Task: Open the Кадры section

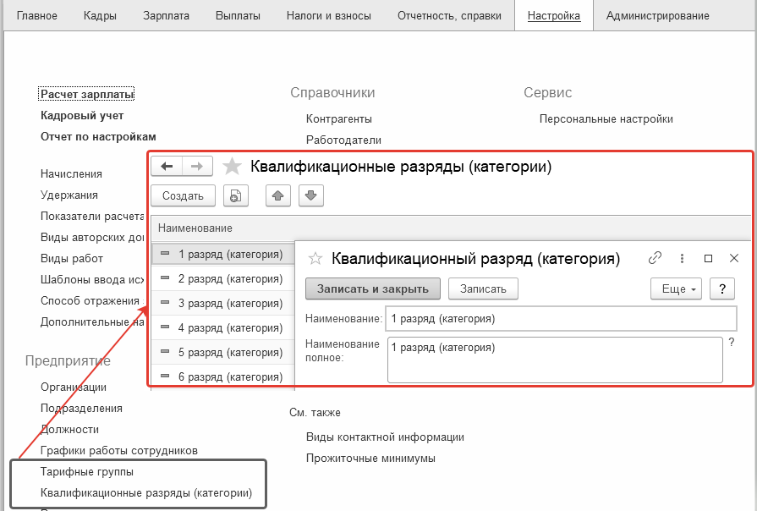Action: tap(100, 15)
